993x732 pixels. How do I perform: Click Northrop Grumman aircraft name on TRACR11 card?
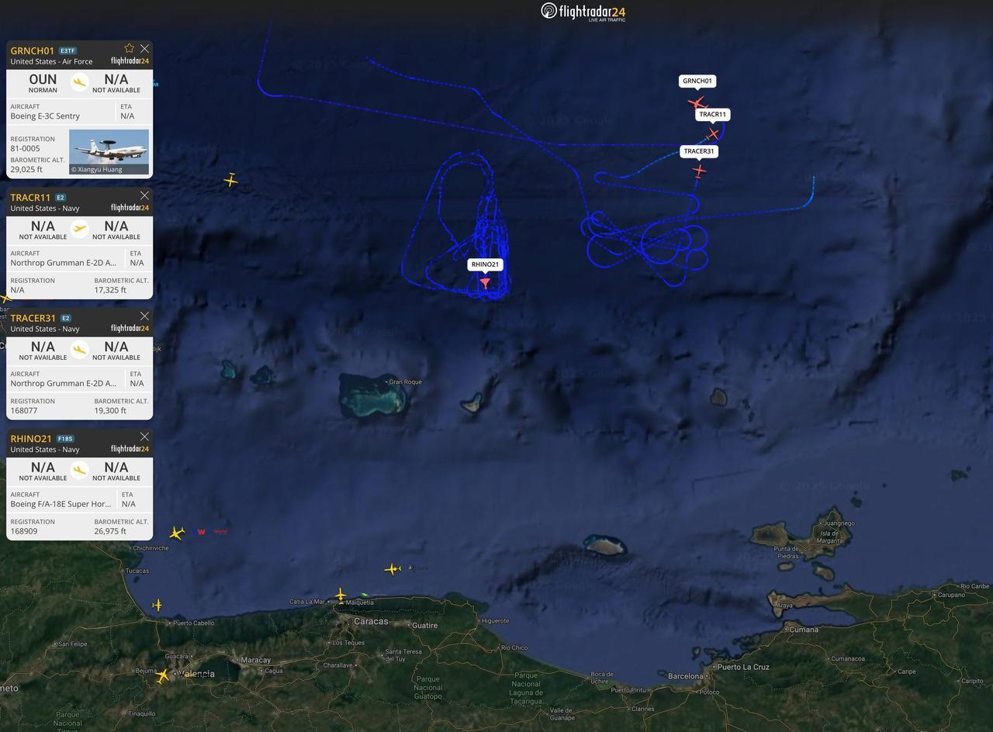(64, 263)
